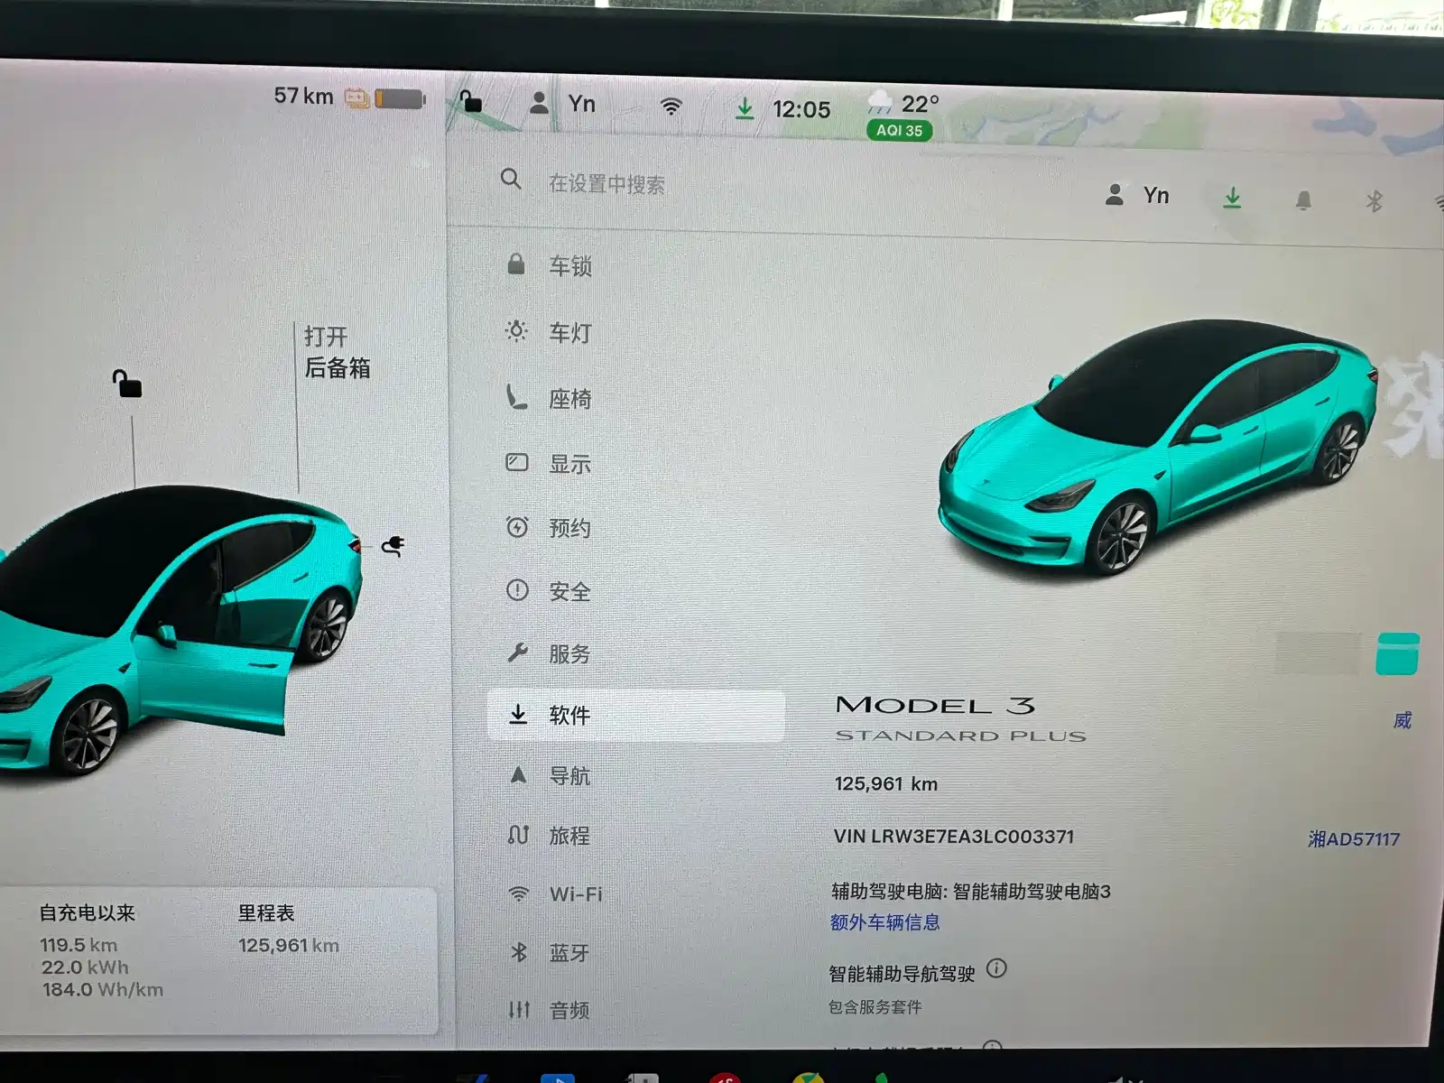This screenshot has height=1083, width=1444.
Task: Click the search field 在设置中搜索
Action: [x=606, y=184]
